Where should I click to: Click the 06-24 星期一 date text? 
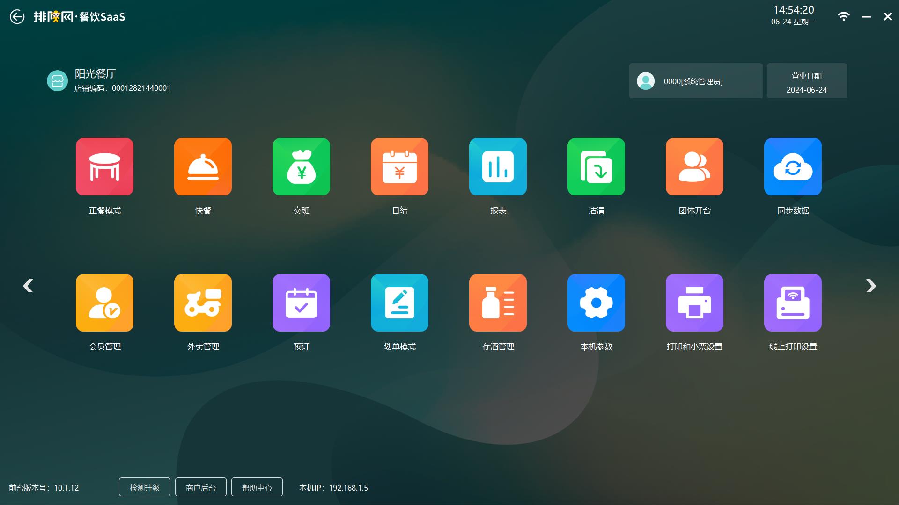click(x=793, y=22)
